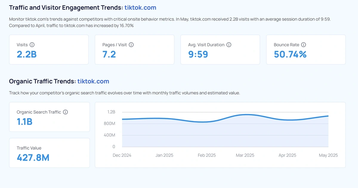Open tiktok.com link in Traffic and Visitor Engagement heading
This screenshot has width=358, height=188.
(140, 7)
